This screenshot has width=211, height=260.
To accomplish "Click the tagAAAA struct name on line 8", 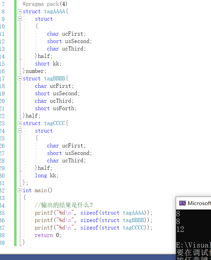I will (54, 11).
